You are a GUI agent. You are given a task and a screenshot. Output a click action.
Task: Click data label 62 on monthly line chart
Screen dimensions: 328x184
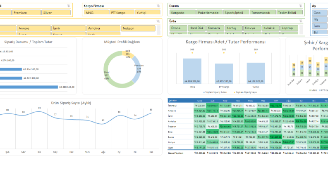pyautogui.click(x=103, y=120)
